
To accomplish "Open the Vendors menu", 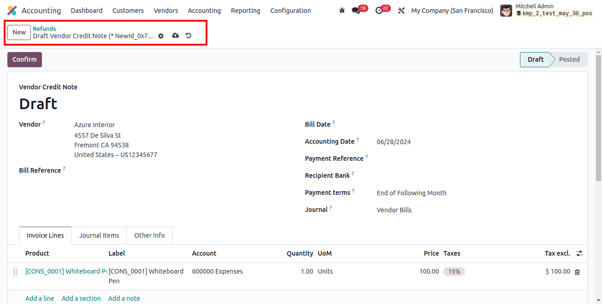I will [x=166, y=11].
